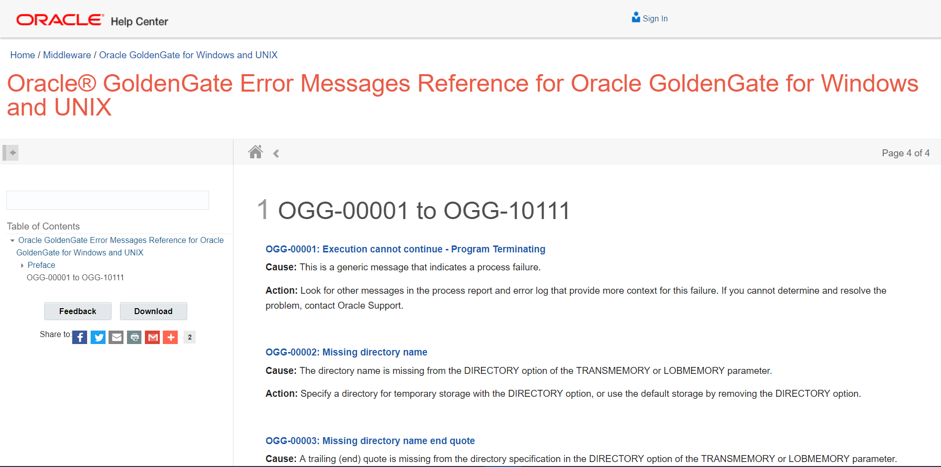This screenshot has height=467, width=941.
Task: Click the Oracle logo
Action: coord(60,20)
